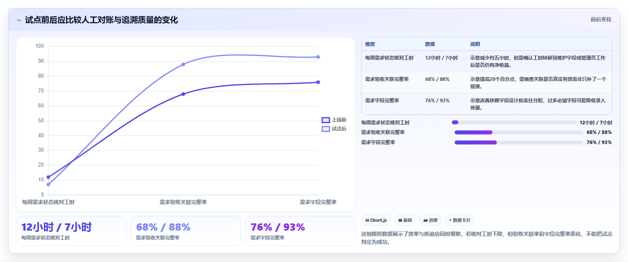The height and width of the screenshot is (262, 628).
Task: Click the 上线前 data point at value 68
Action: (183, 94)
